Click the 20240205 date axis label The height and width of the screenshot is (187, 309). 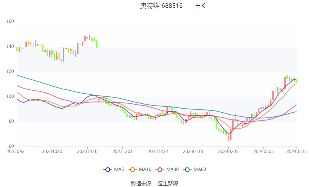tap(228, 151)
